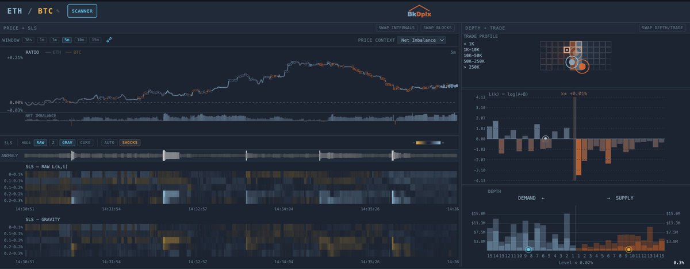Image resolution: width=690 pixels, height=269 pixels.
Task: Click the first anomaly shock marker on timeline
Action: [72, 155]
